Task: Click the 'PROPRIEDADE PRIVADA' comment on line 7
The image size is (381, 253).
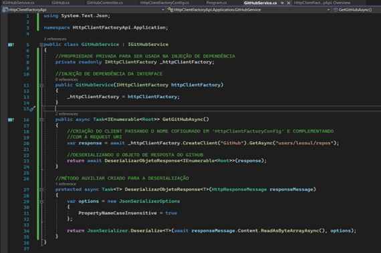Action: click(145, 56)
